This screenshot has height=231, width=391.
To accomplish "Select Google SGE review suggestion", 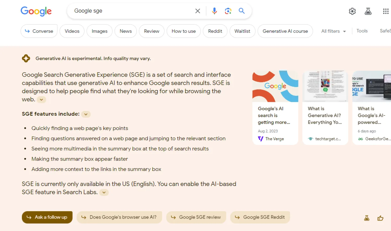I will [196, 217].
